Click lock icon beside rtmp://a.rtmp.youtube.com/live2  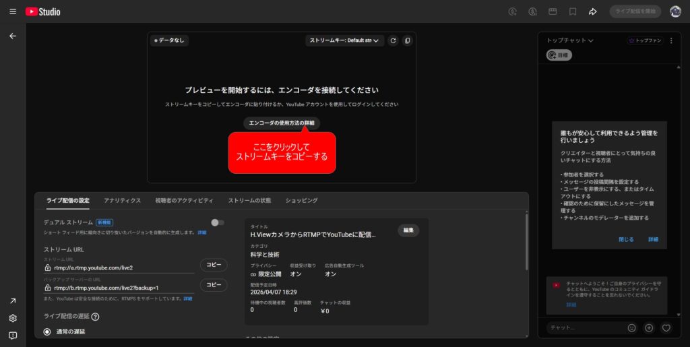click(48, 267)
